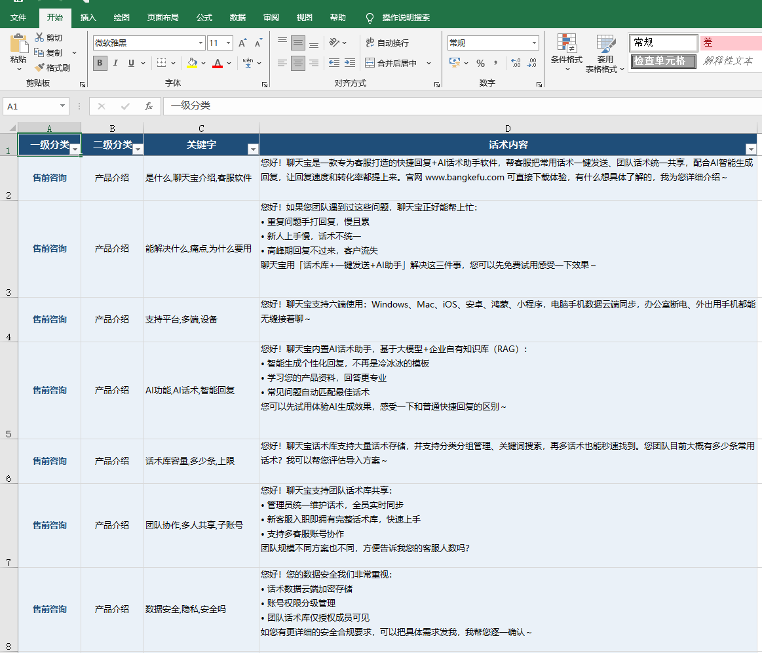Increase font size with the larger A icon
Image resolution: width=762 pixels, height=653 pixels.
[x=242, y=43]
